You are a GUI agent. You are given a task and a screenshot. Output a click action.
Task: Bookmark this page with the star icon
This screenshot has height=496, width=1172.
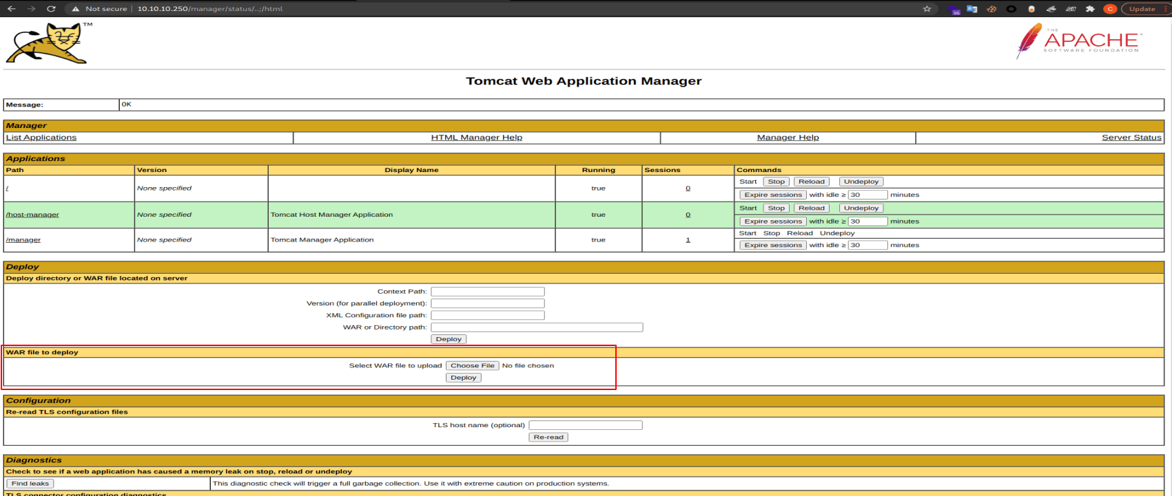(x=927, y=9)
